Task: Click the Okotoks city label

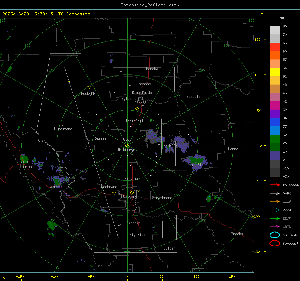Action: click(x=133, y=223)
